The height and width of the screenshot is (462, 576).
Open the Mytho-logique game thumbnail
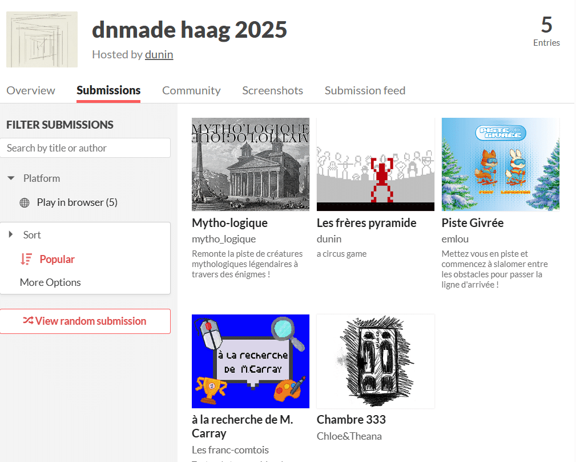[x=251, y=165]
